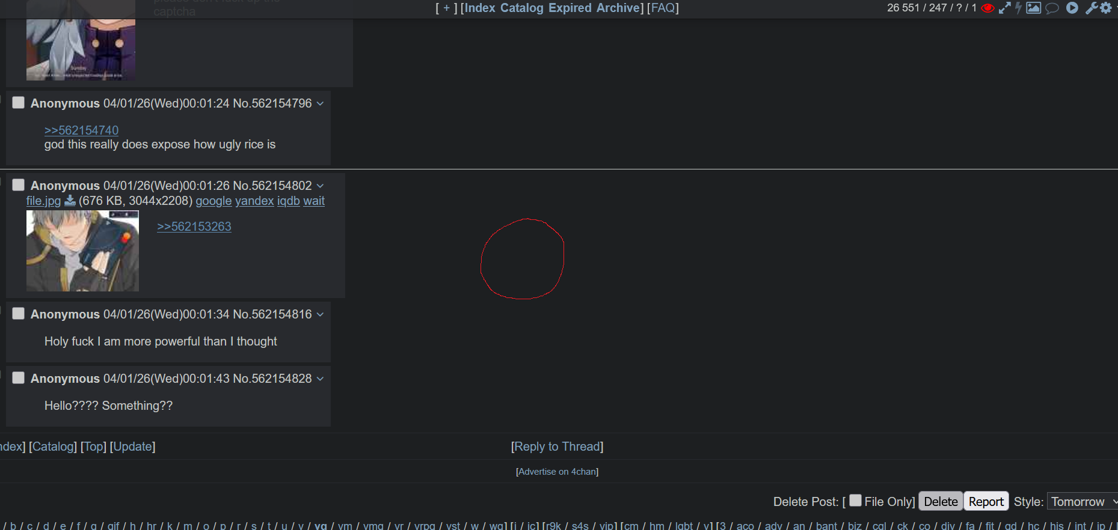Go to the gif board link in footer
1118x530 pixels.
click(113, 526)
